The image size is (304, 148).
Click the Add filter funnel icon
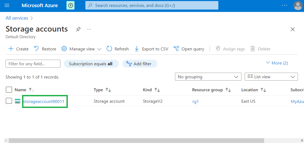[129, 63]
